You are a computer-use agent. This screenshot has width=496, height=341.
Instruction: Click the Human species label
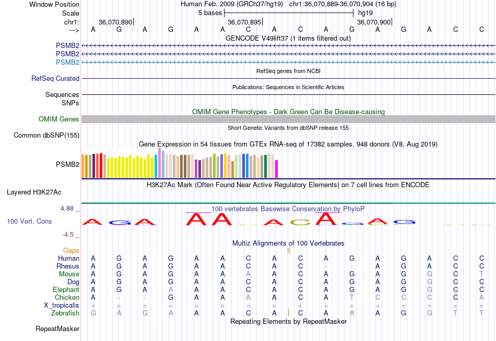68,259
